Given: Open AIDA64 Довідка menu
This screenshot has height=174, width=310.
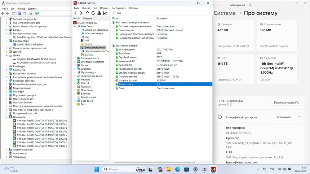Looking at the screenshot, I should pos(133,8).
